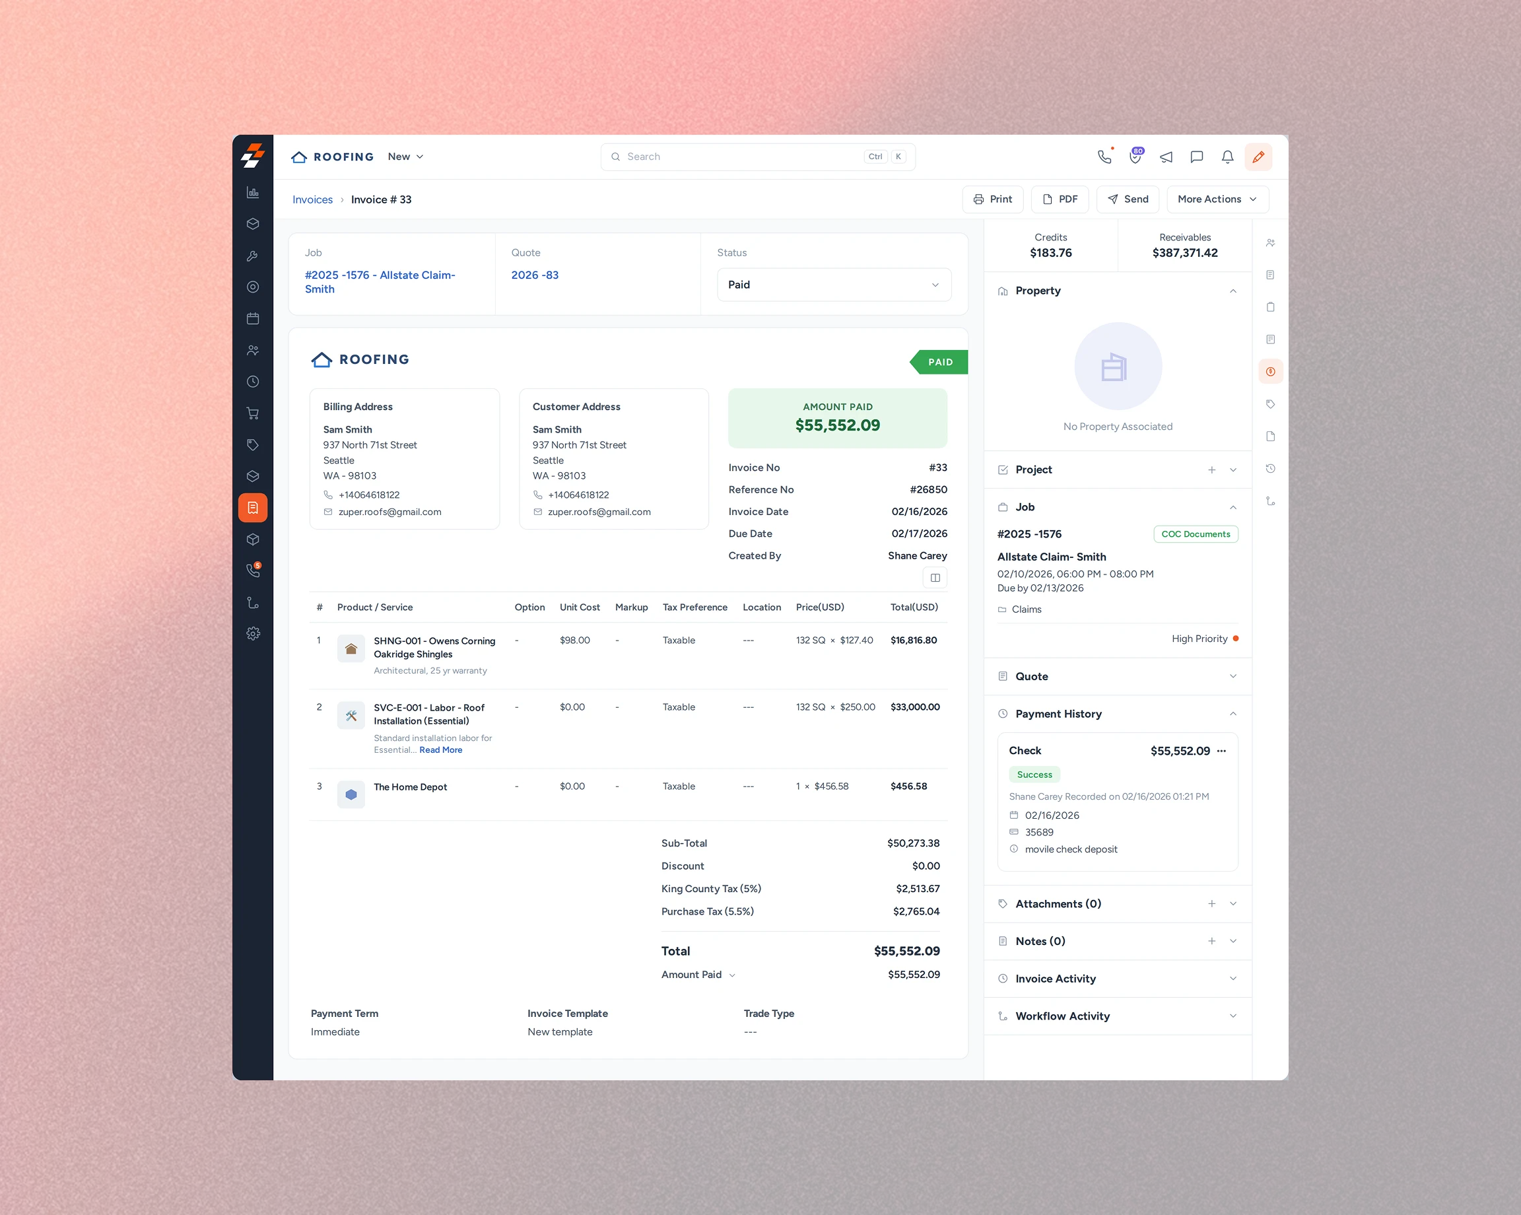The width and height of the screenshot is (1521, 1215).
Task: Open job link #2025 -1576 Allstate Claim
Action: point(380,282)
